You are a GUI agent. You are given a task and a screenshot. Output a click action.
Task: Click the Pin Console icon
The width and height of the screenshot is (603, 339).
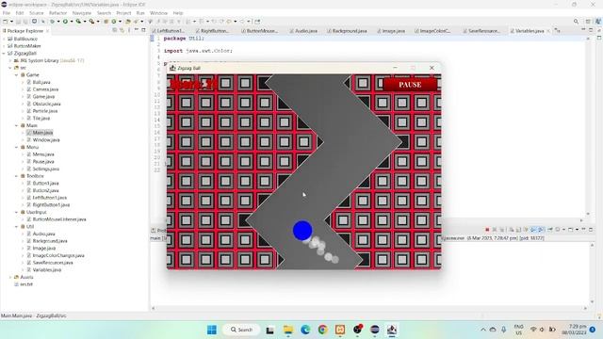pos(550,230)
